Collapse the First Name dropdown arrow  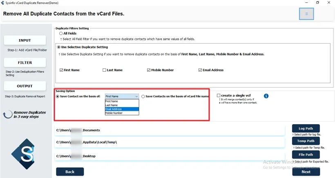coord(136,97)
